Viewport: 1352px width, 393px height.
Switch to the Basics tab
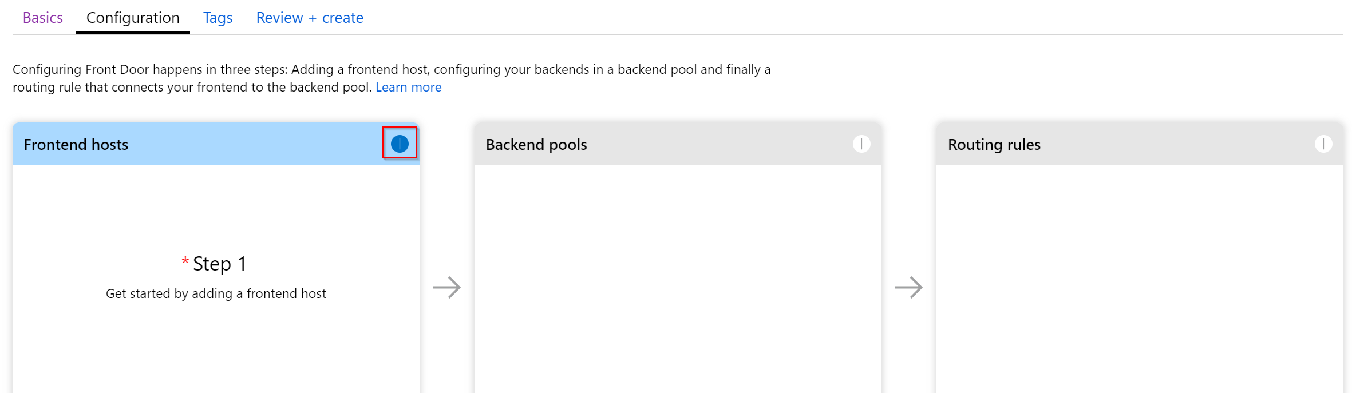(43, 18)
